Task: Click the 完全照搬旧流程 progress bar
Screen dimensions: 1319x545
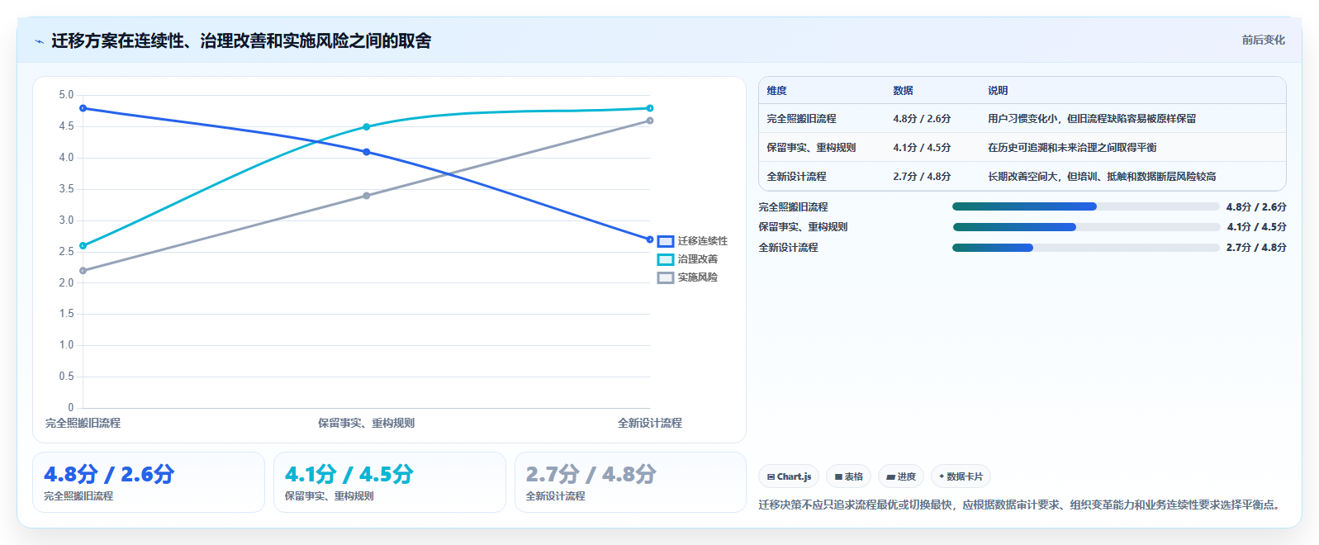Action: 1085,206
